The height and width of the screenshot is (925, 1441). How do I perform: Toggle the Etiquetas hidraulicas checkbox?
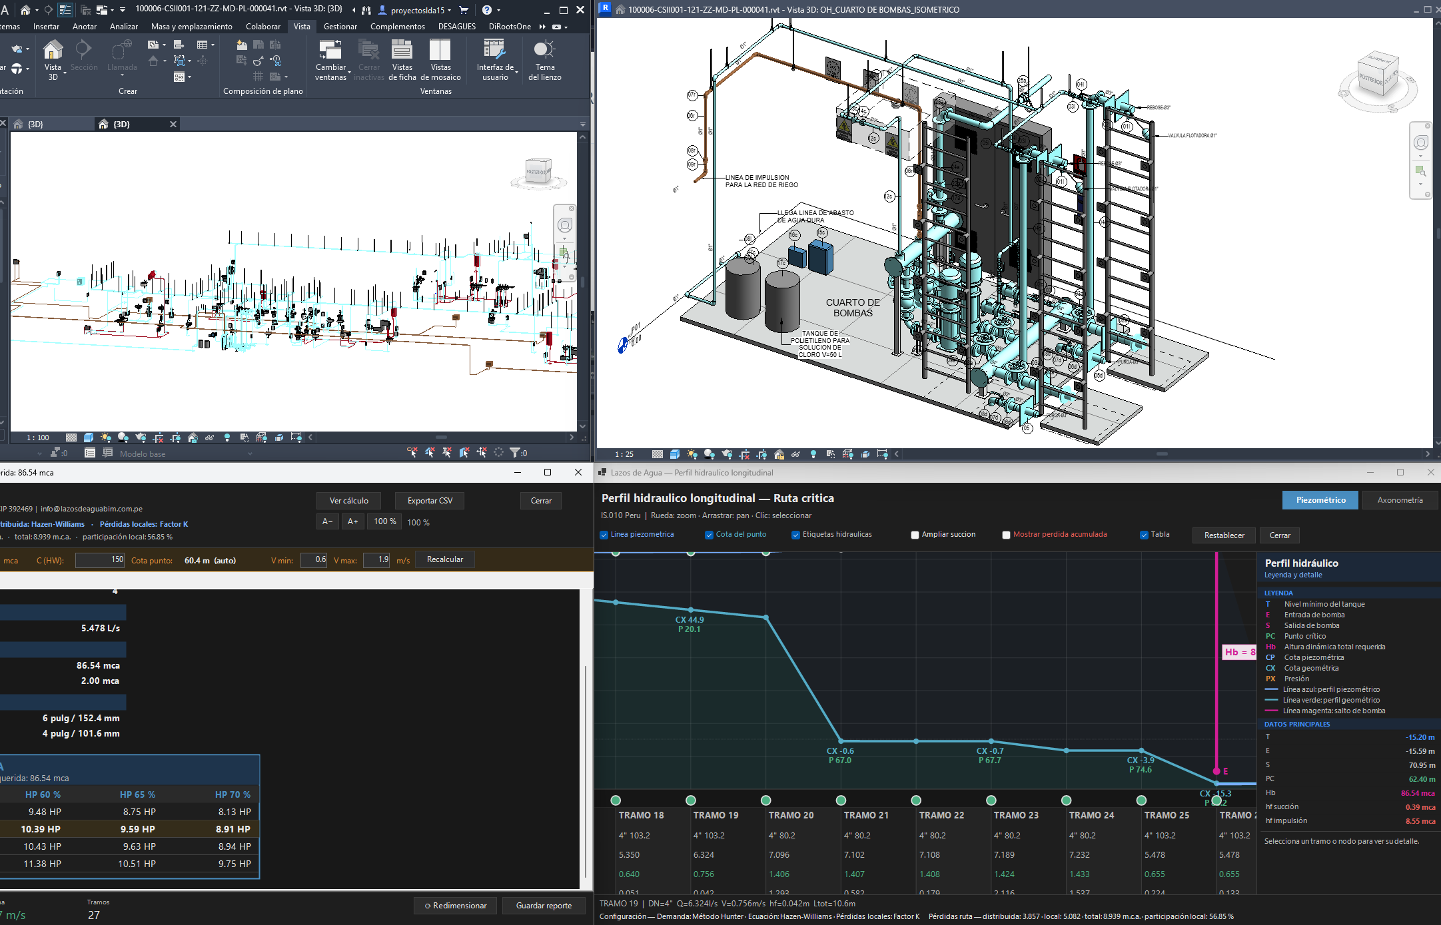click(795, 535)
